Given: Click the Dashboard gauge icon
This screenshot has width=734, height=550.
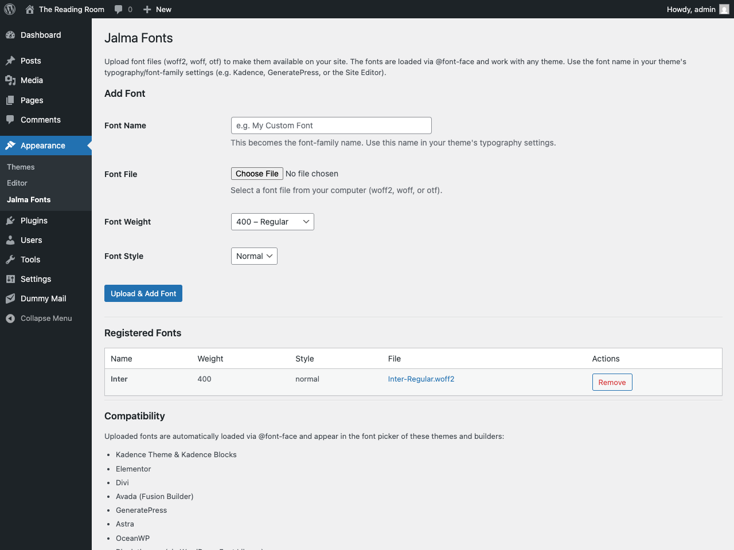Looking at the screenshot, I should tap(10, 35).
